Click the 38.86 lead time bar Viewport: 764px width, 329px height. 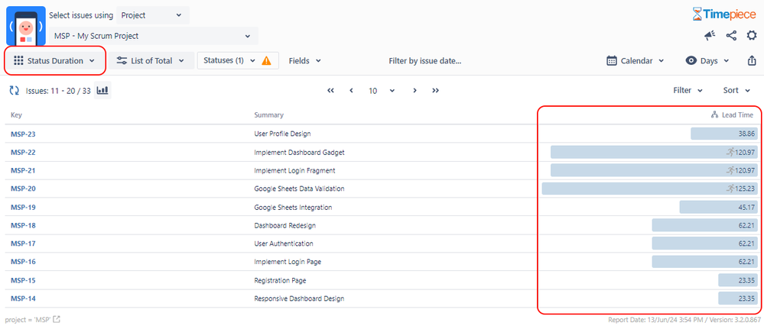point(724,134)
